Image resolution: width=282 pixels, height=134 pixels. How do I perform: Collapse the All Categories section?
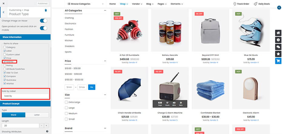(x=105, y=10)
